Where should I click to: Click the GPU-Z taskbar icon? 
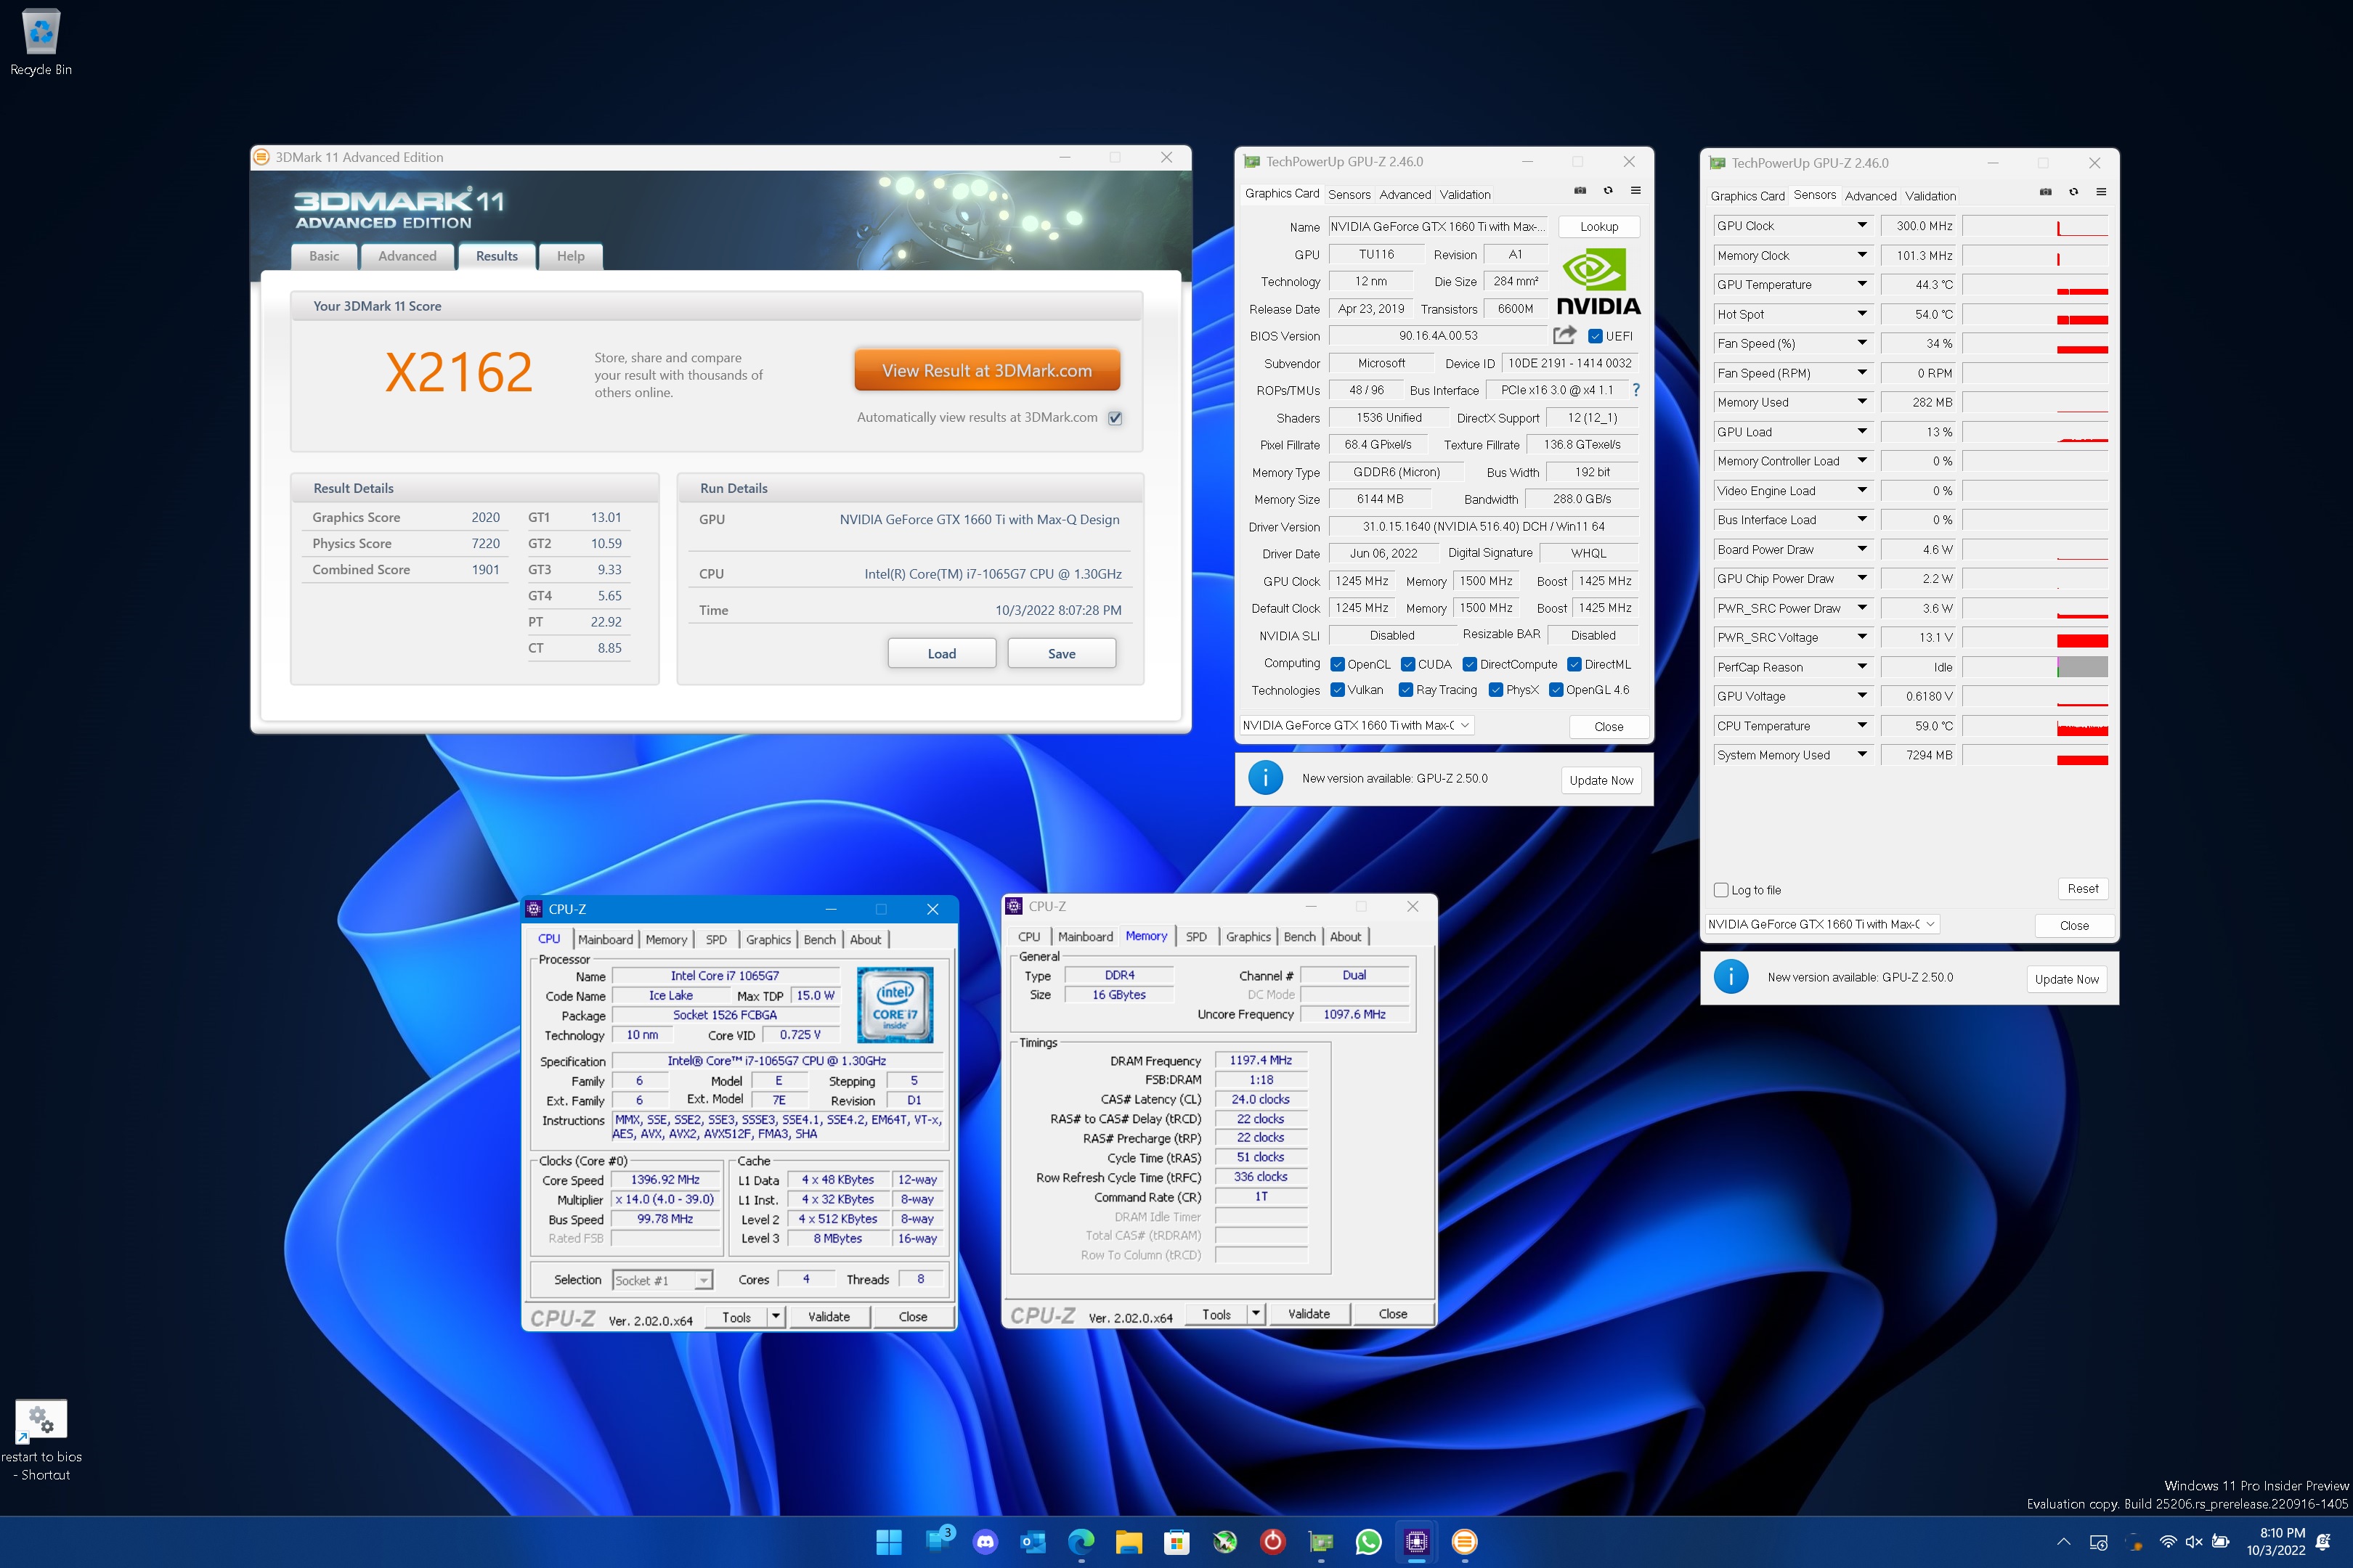(1320, 1542)
